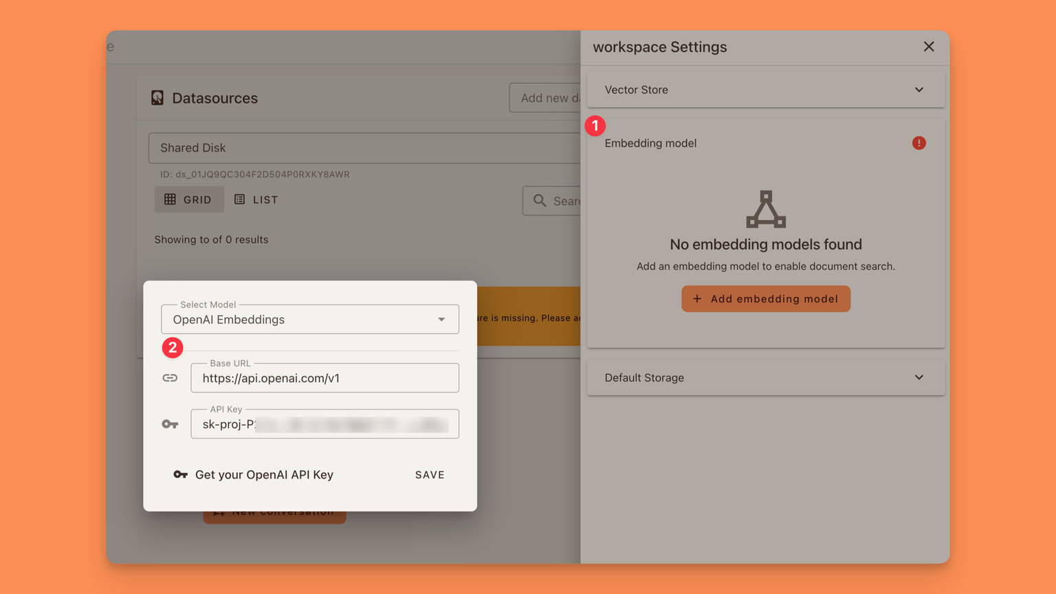1056x594 pixels.
Task: Switch to GRID view
Action: pos(189,199)
